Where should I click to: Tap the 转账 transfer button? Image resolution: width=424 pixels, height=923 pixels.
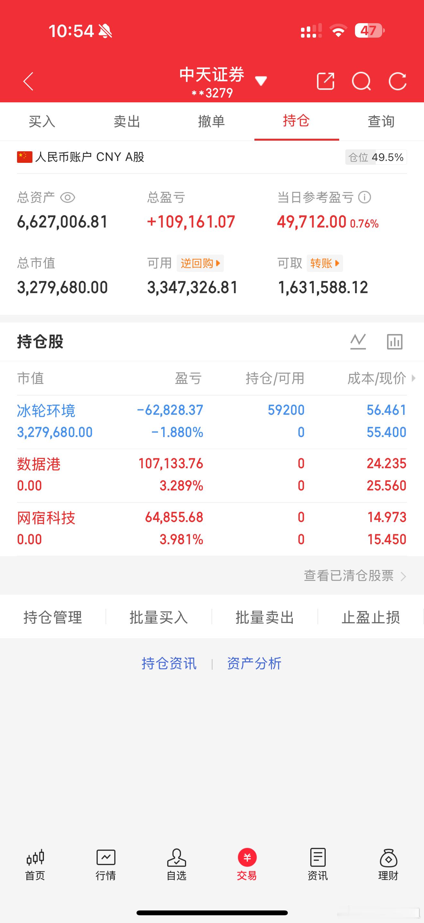pyautogui.click(x=325, y=263)
